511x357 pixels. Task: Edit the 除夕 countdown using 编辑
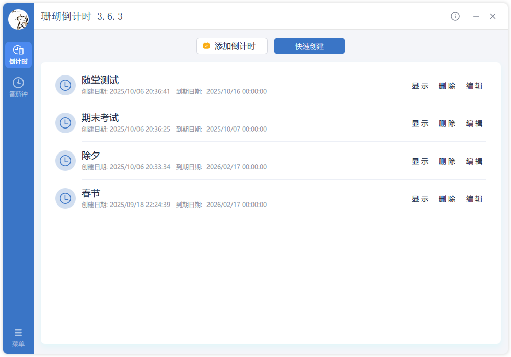475,161
